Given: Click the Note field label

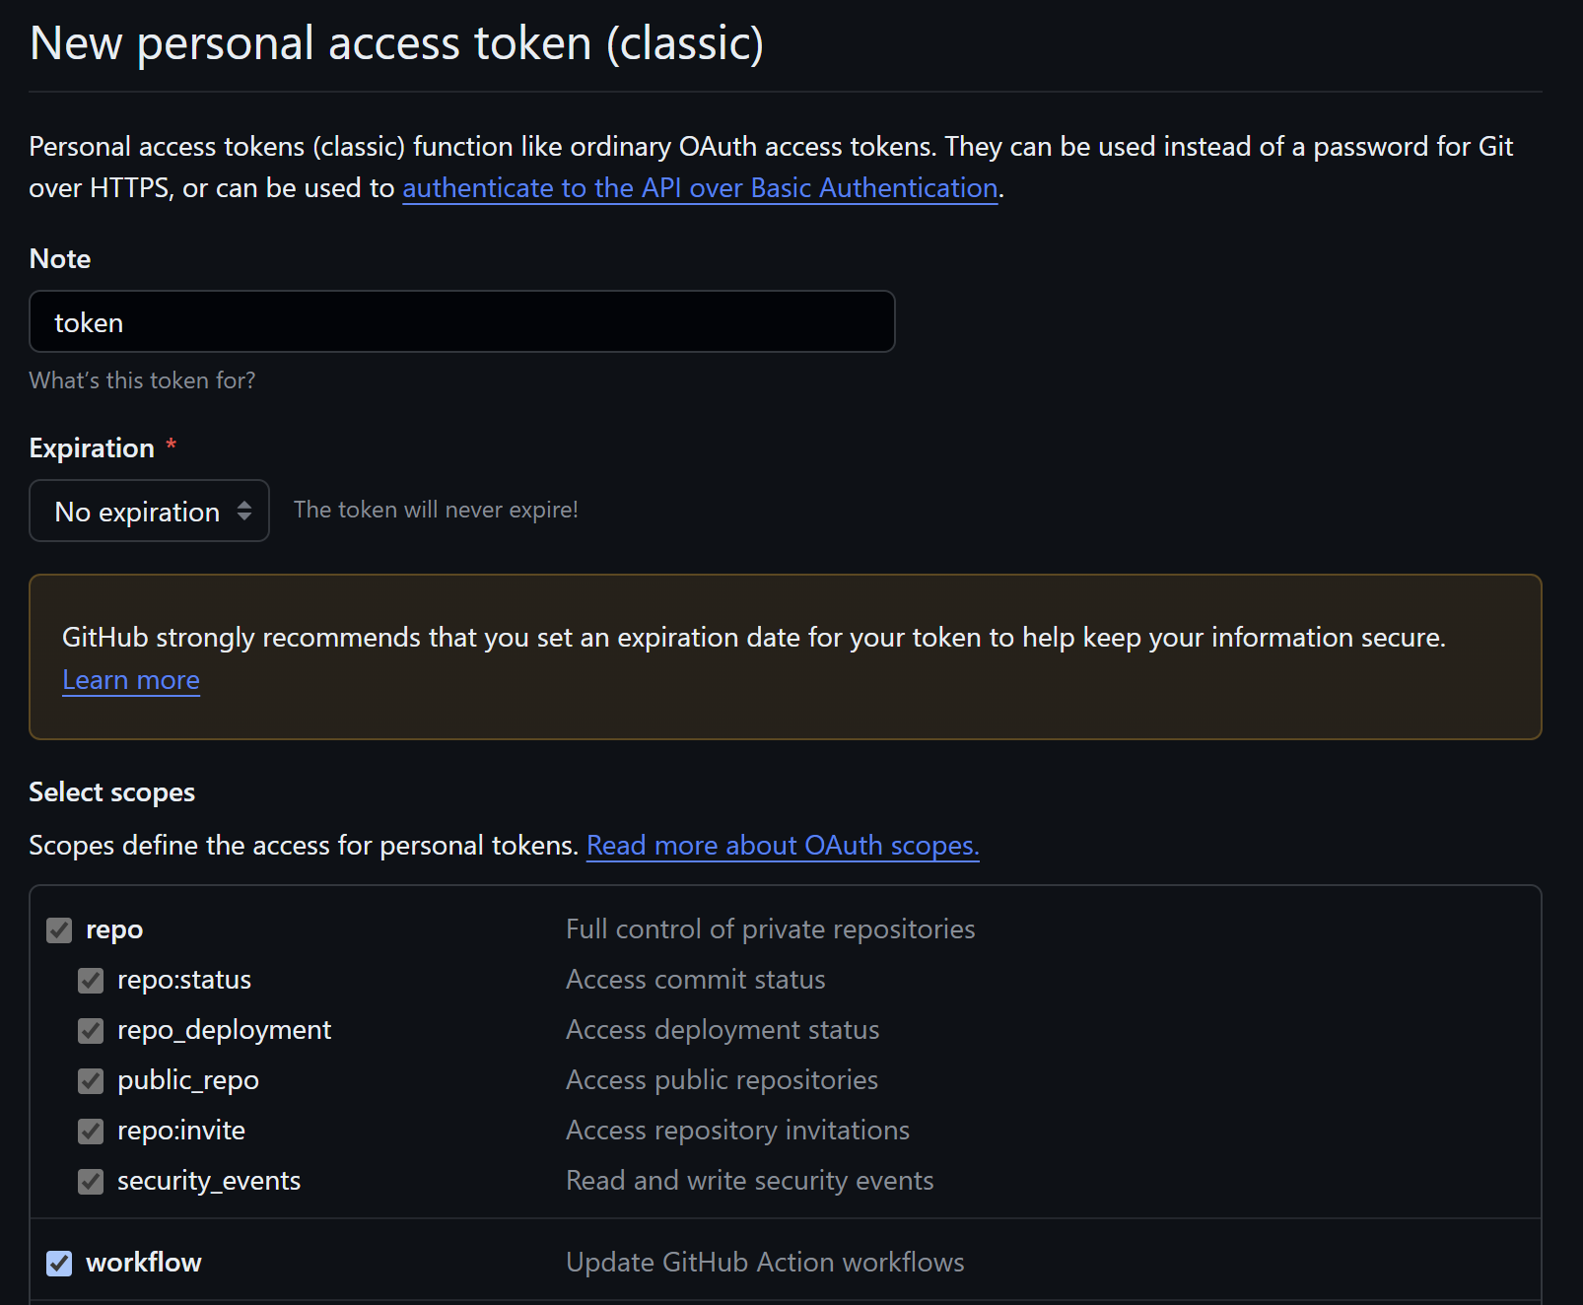Looking at the screenshot, I should 60,258.
